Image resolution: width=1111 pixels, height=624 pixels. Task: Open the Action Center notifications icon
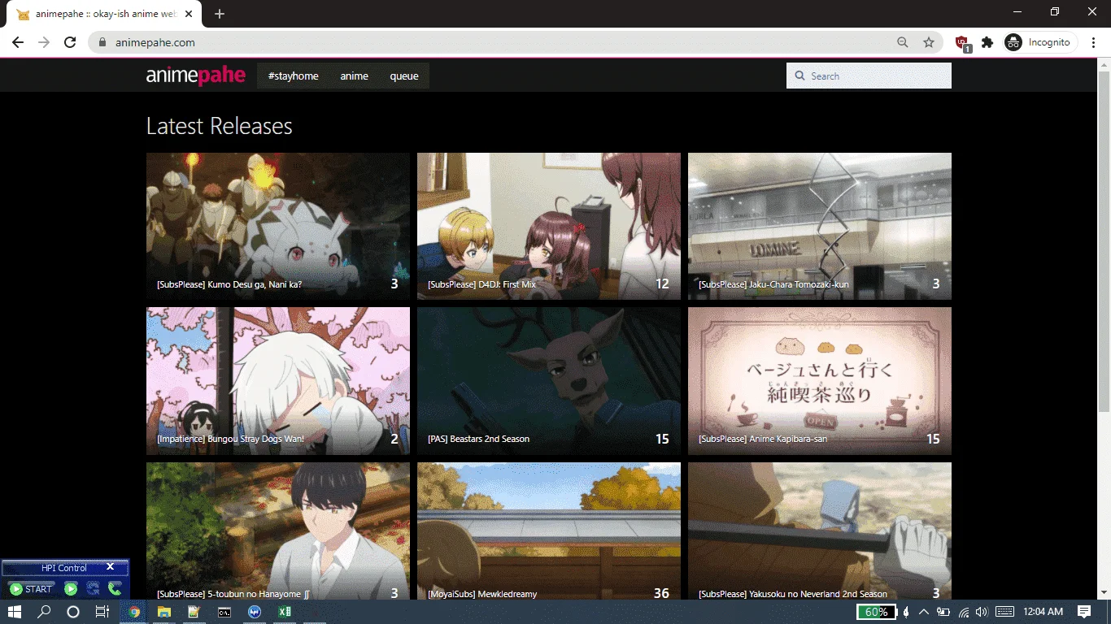click(x=1083, y=612)
